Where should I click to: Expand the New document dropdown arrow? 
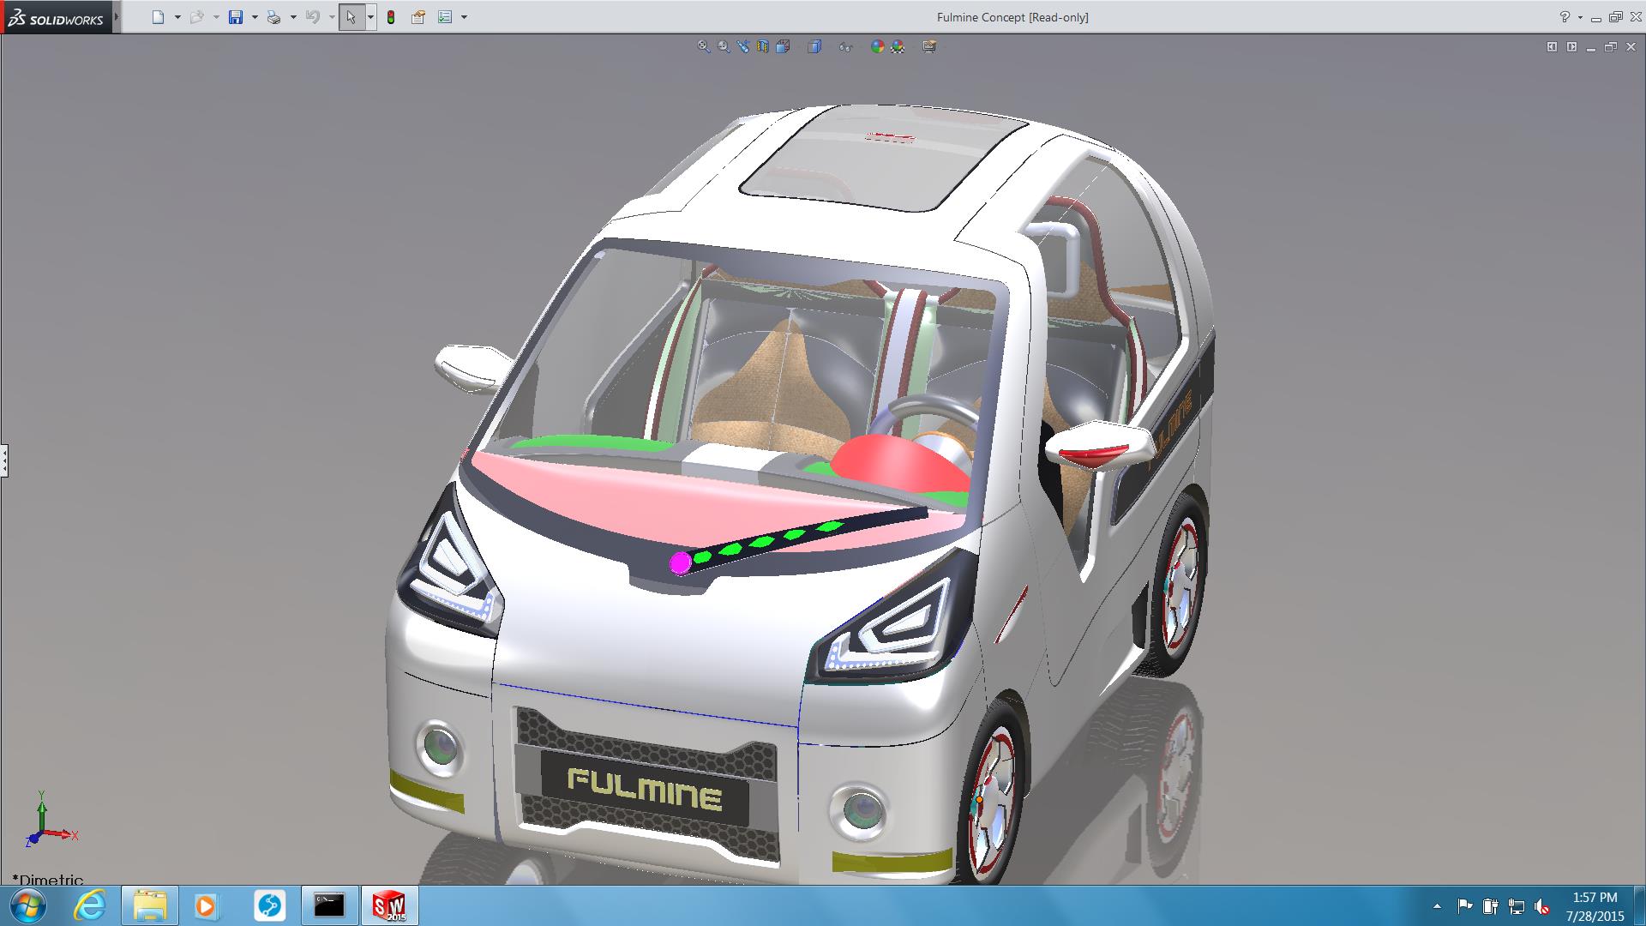[x=177, y=17]
